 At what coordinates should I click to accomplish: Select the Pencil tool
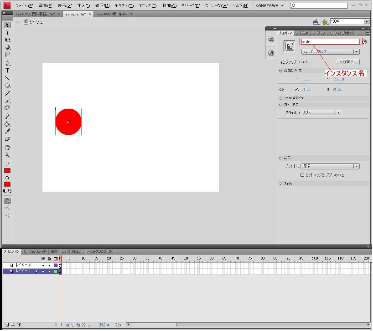coord(7,93)
